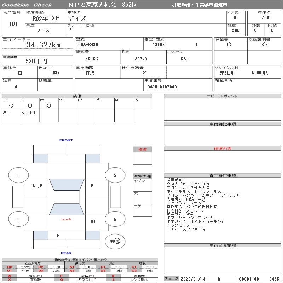Click the P mark on rear bumper
The image size is (283, 283).
coord(58,235)
